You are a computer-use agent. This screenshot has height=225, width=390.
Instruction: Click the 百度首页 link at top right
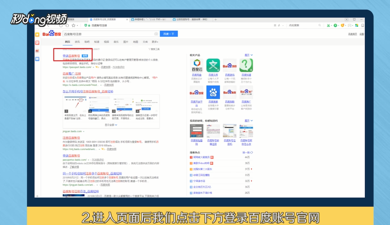(x=352, y=34)
